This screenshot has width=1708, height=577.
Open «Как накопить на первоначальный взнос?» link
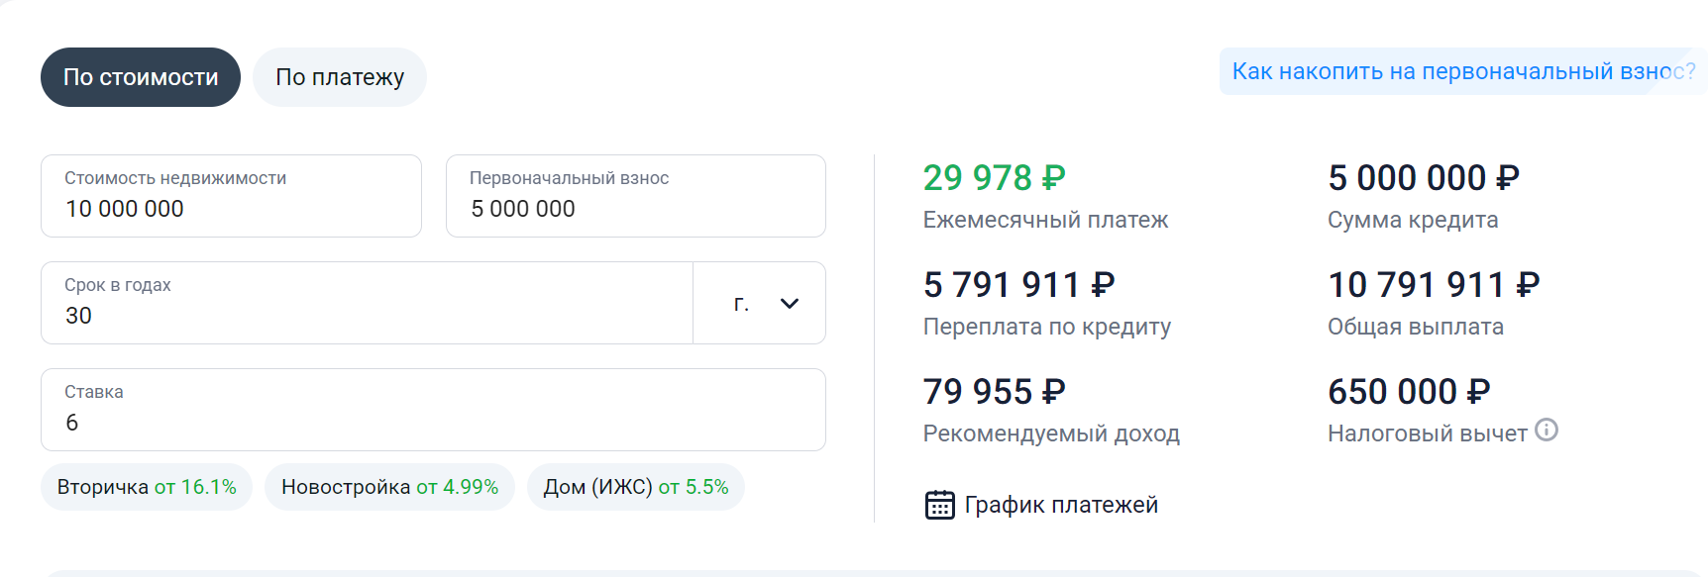tap(1463, 71)
